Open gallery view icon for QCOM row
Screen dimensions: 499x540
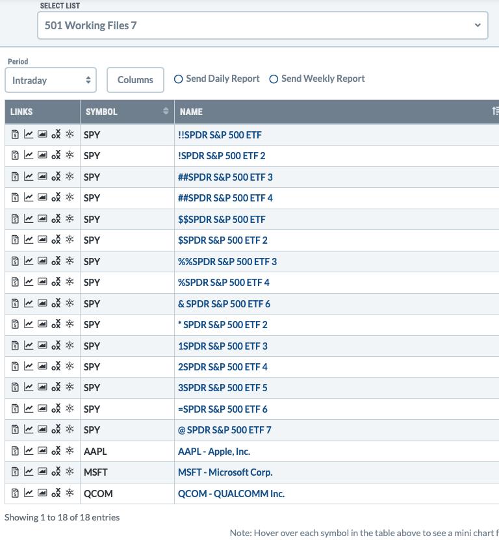click(42, 493)
